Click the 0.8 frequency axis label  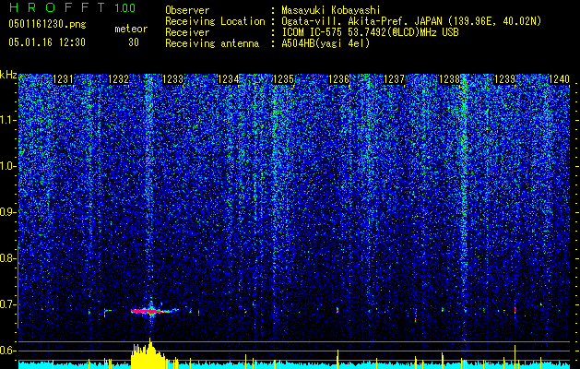tap(8, 258)
